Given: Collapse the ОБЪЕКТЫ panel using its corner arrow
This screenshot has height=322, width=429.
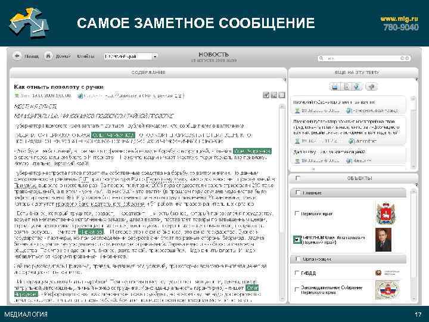Looking at the screenshot, I should pos(416,185).
